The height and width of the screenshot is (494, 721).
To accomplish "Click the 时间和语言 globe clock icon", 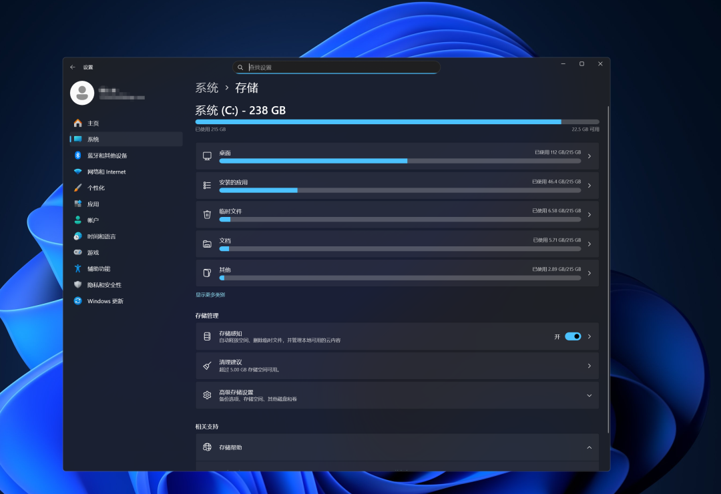I will pos(77,236).
